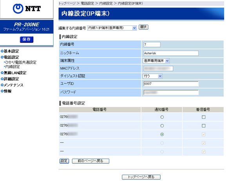Click the 選択 button
Screen dimensions: 237x181
143,27
